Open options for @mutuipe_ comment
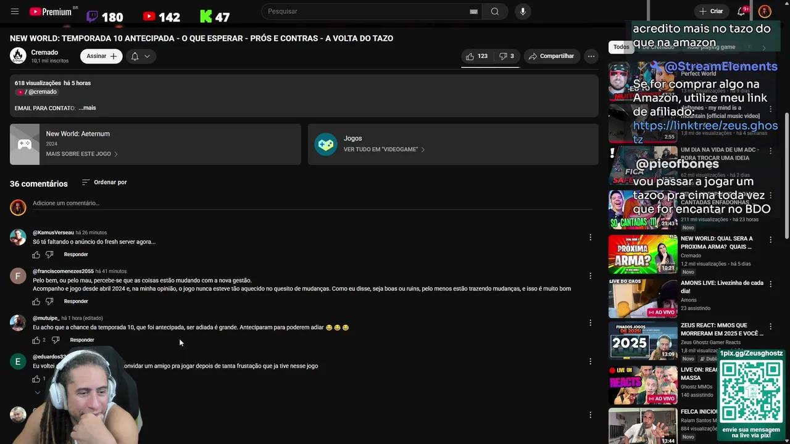 [590, 323]
